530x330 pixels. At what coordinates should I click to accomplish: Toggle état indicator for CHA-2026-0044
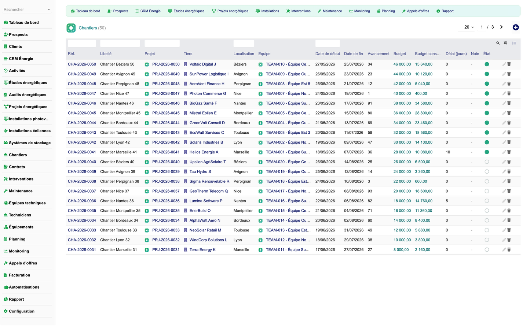(x=487, y=123)
